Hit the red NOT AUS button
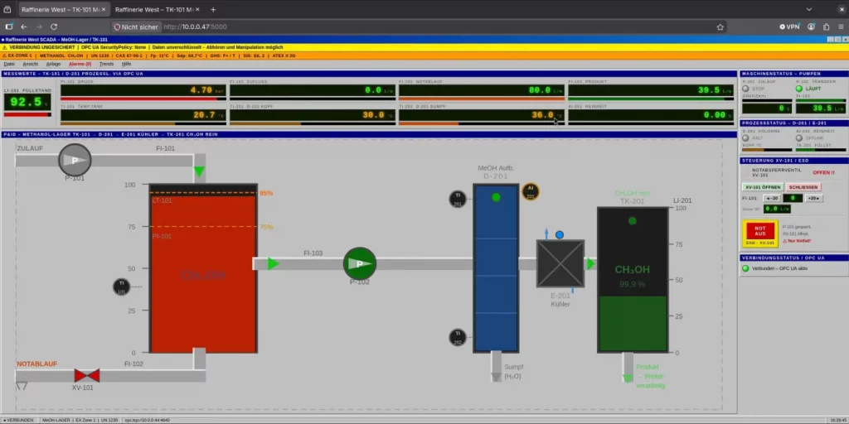 pos(760,231)
